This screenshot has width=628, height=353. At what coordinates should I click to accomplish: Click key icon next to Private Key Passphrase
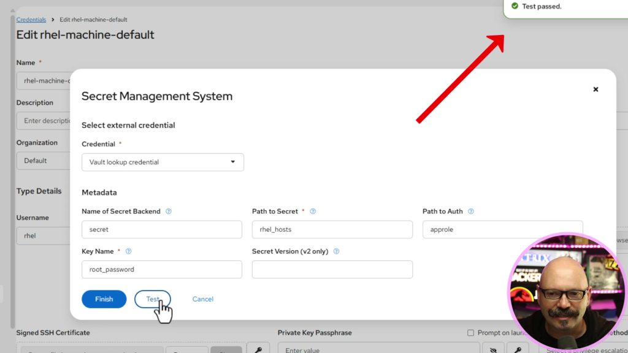tap(518, 349)
